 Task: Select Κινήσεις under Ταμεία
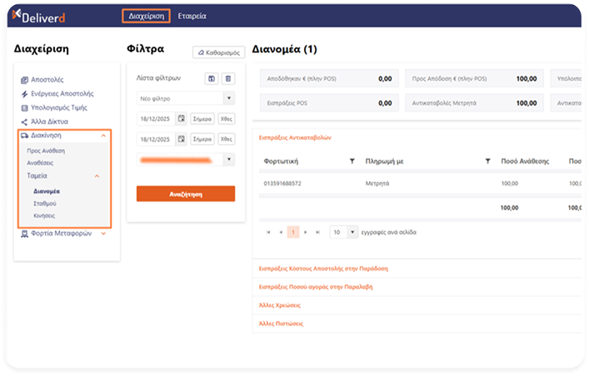[x=44, y=215]
